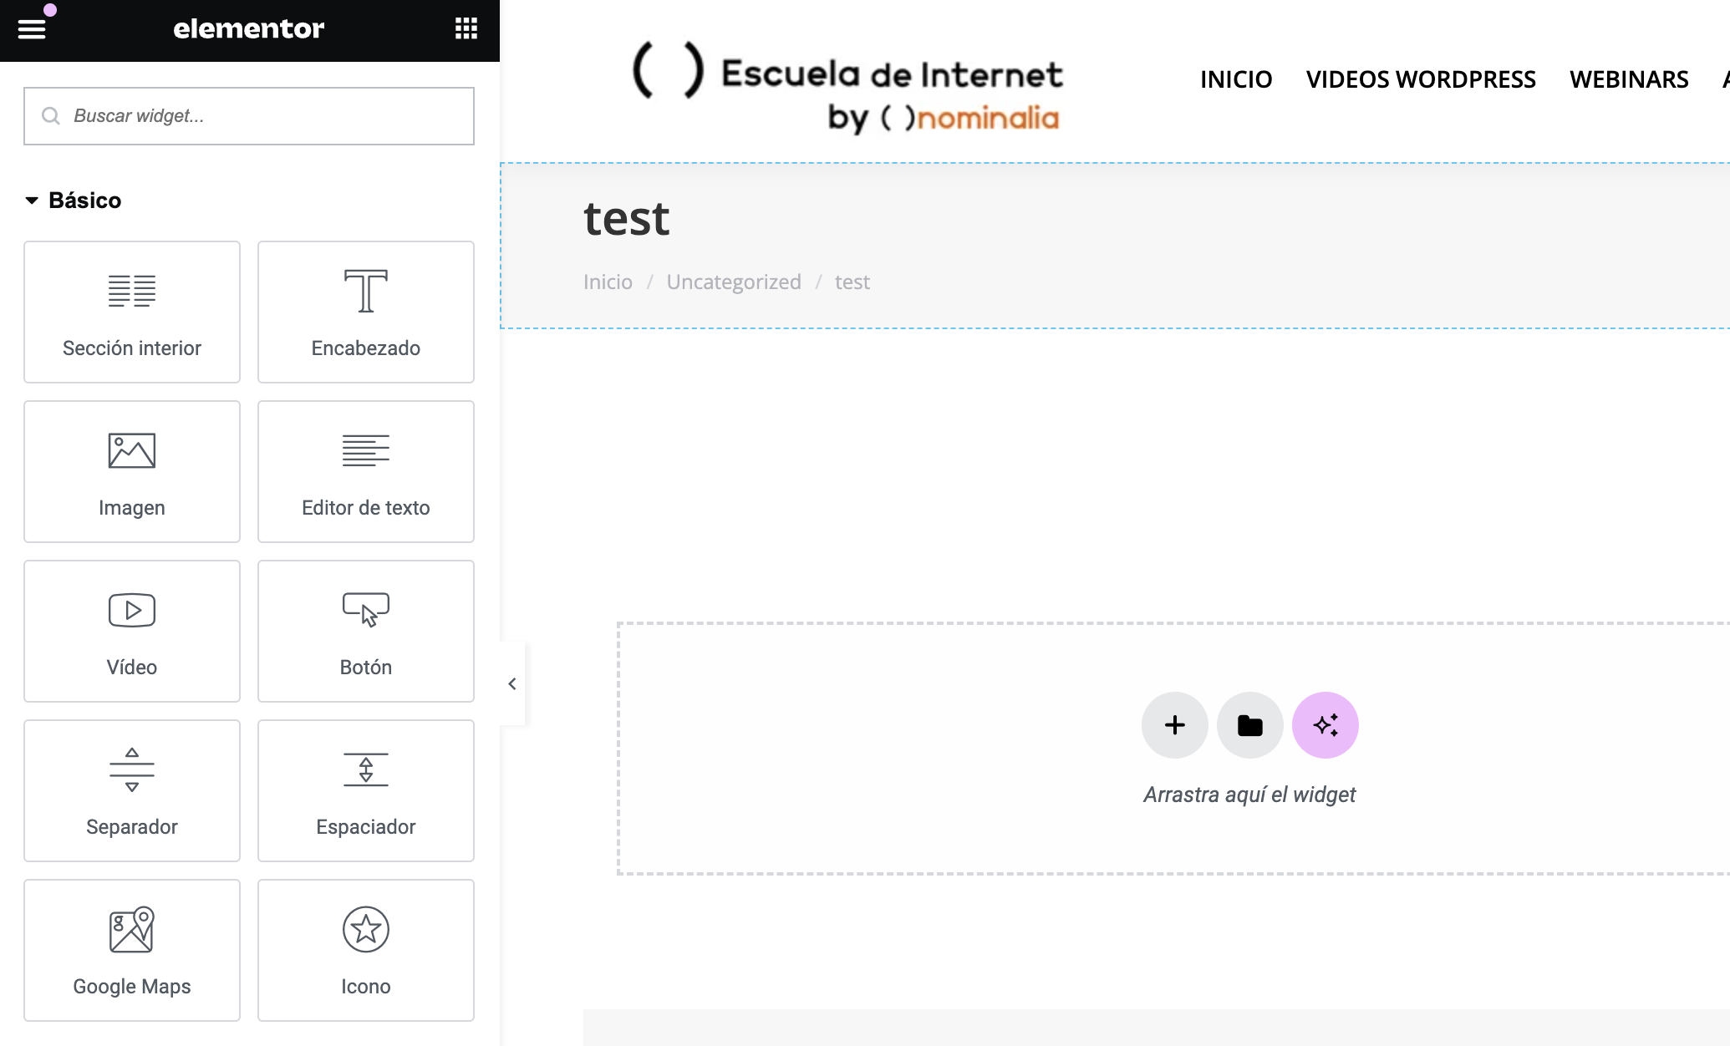
Task: Collapse the Básico widget category
Action: click(x=73, y=201)
